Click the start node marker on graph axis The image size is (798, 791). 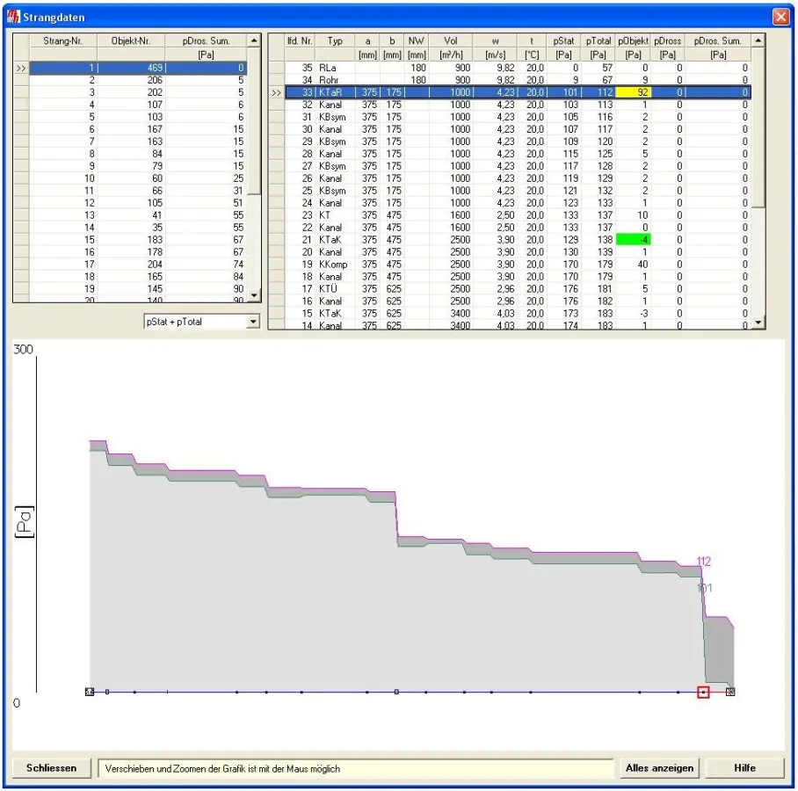(x=89, y=692)
